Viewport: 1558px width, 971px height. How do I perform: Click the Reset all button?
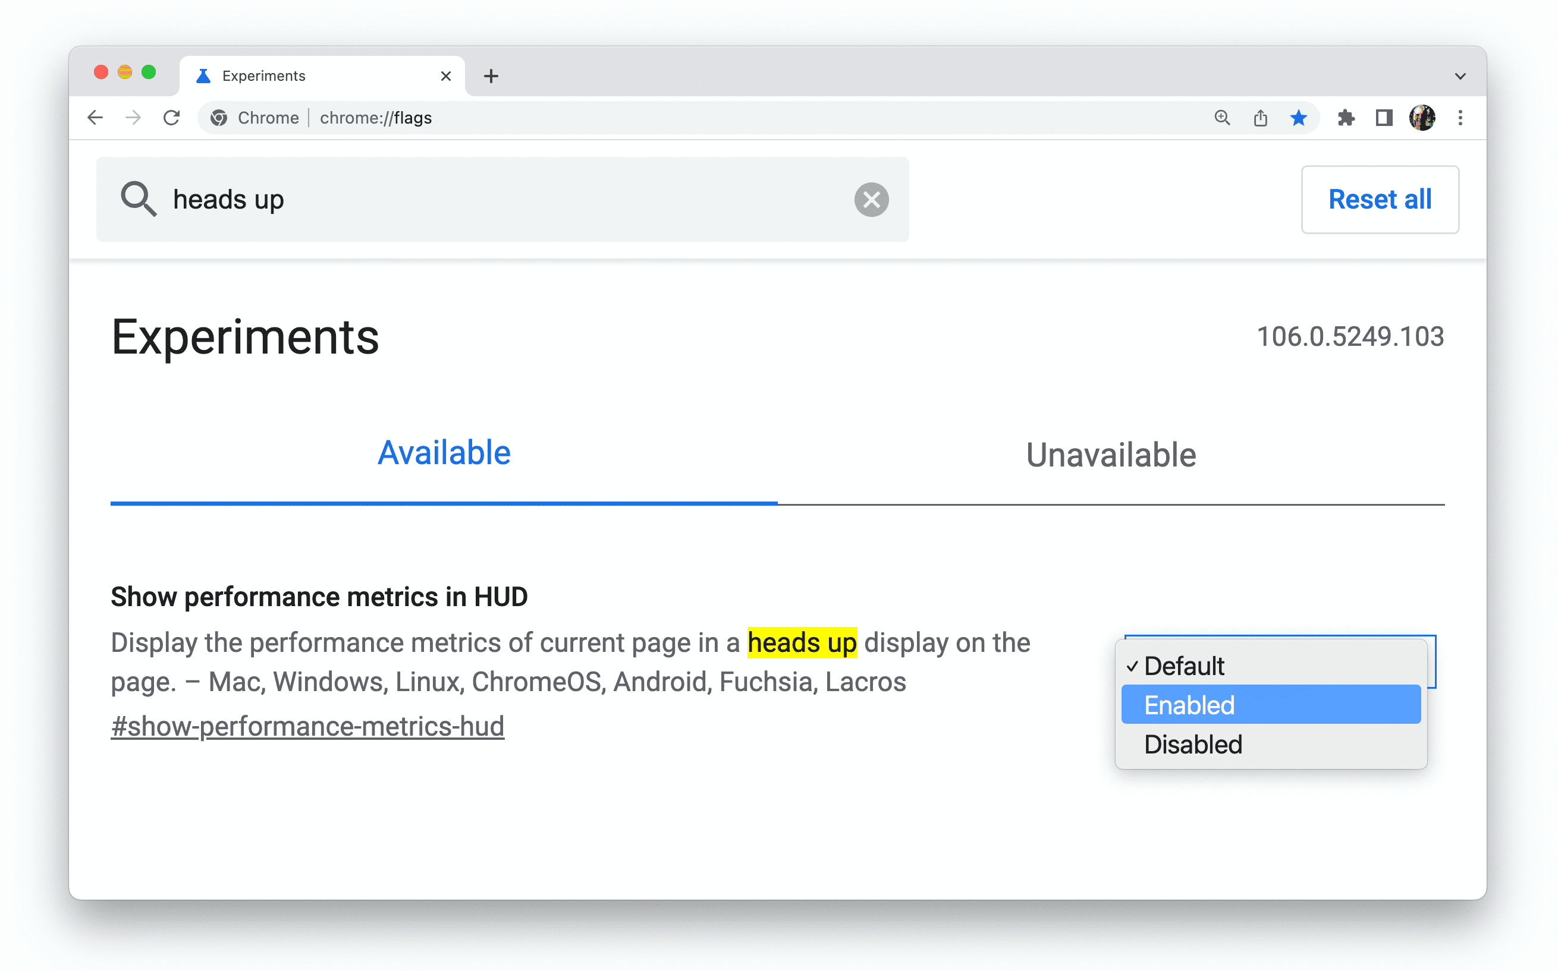click(x=1379, y=199)
